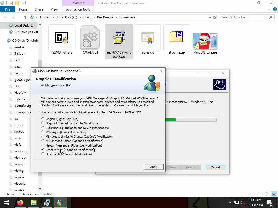Screen dimensions: 278x208
Task: Select Pengiun MSN radio option
Action: click(x=43, y=149)
